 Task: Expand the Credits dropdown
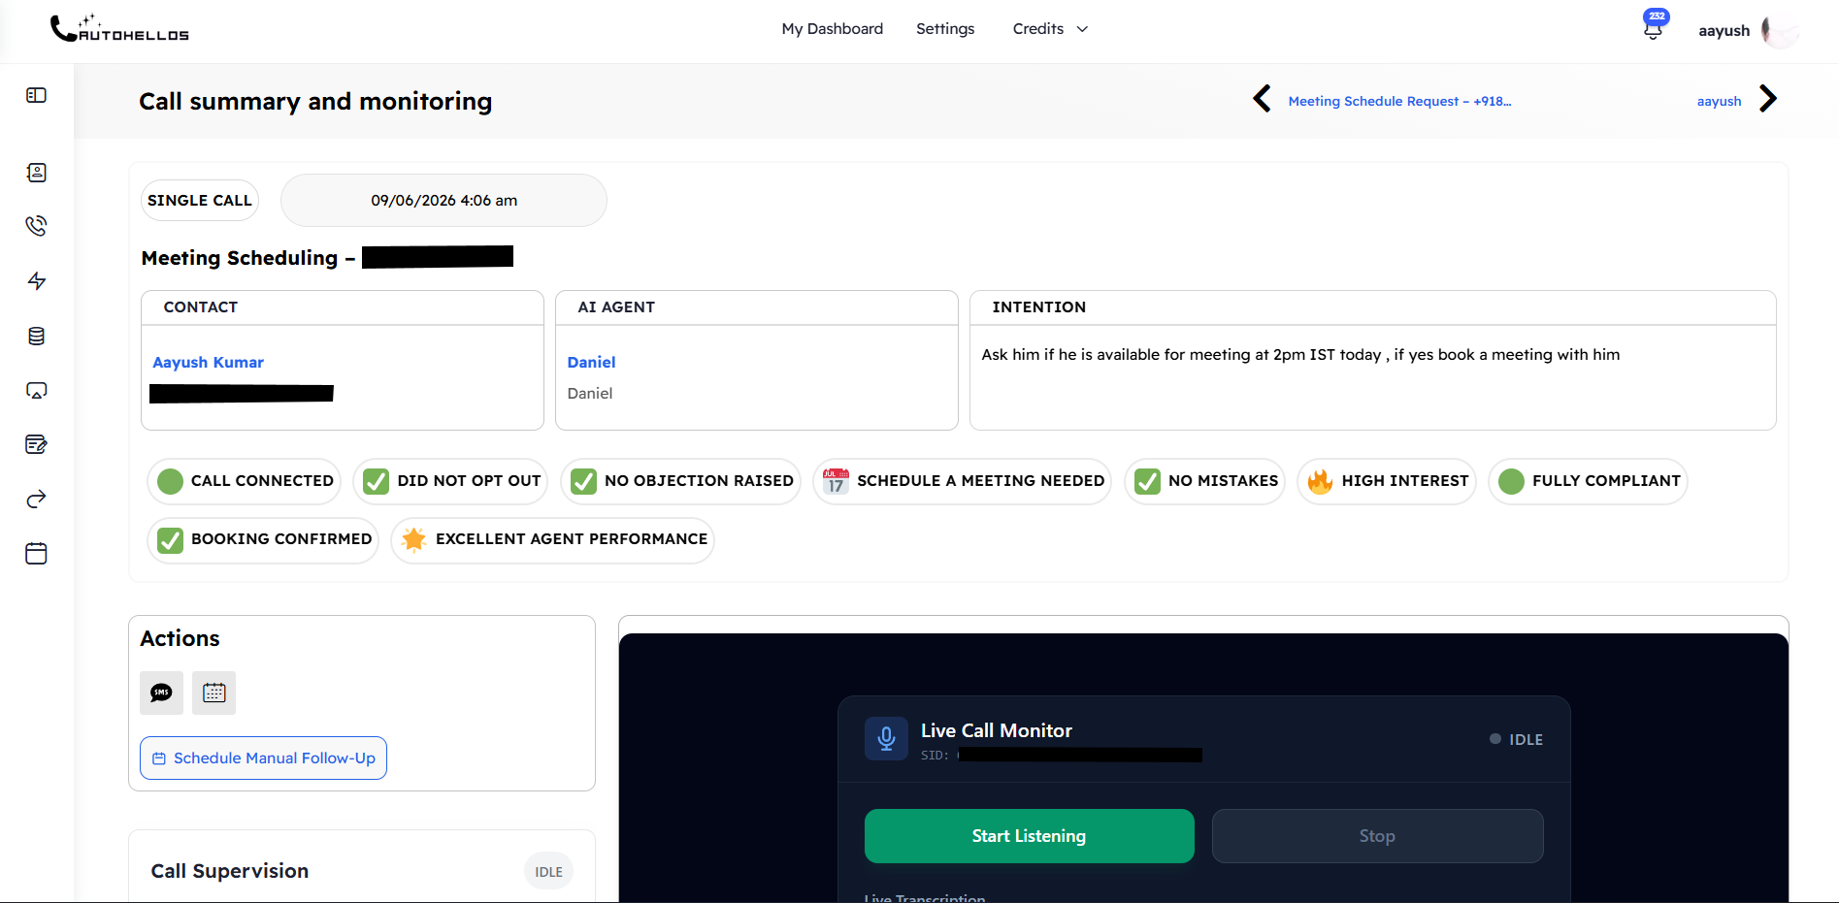coord(1050,29)
